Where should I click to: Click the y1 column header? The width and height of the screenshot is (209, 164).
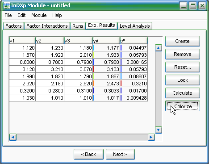(x=22, y=41)
